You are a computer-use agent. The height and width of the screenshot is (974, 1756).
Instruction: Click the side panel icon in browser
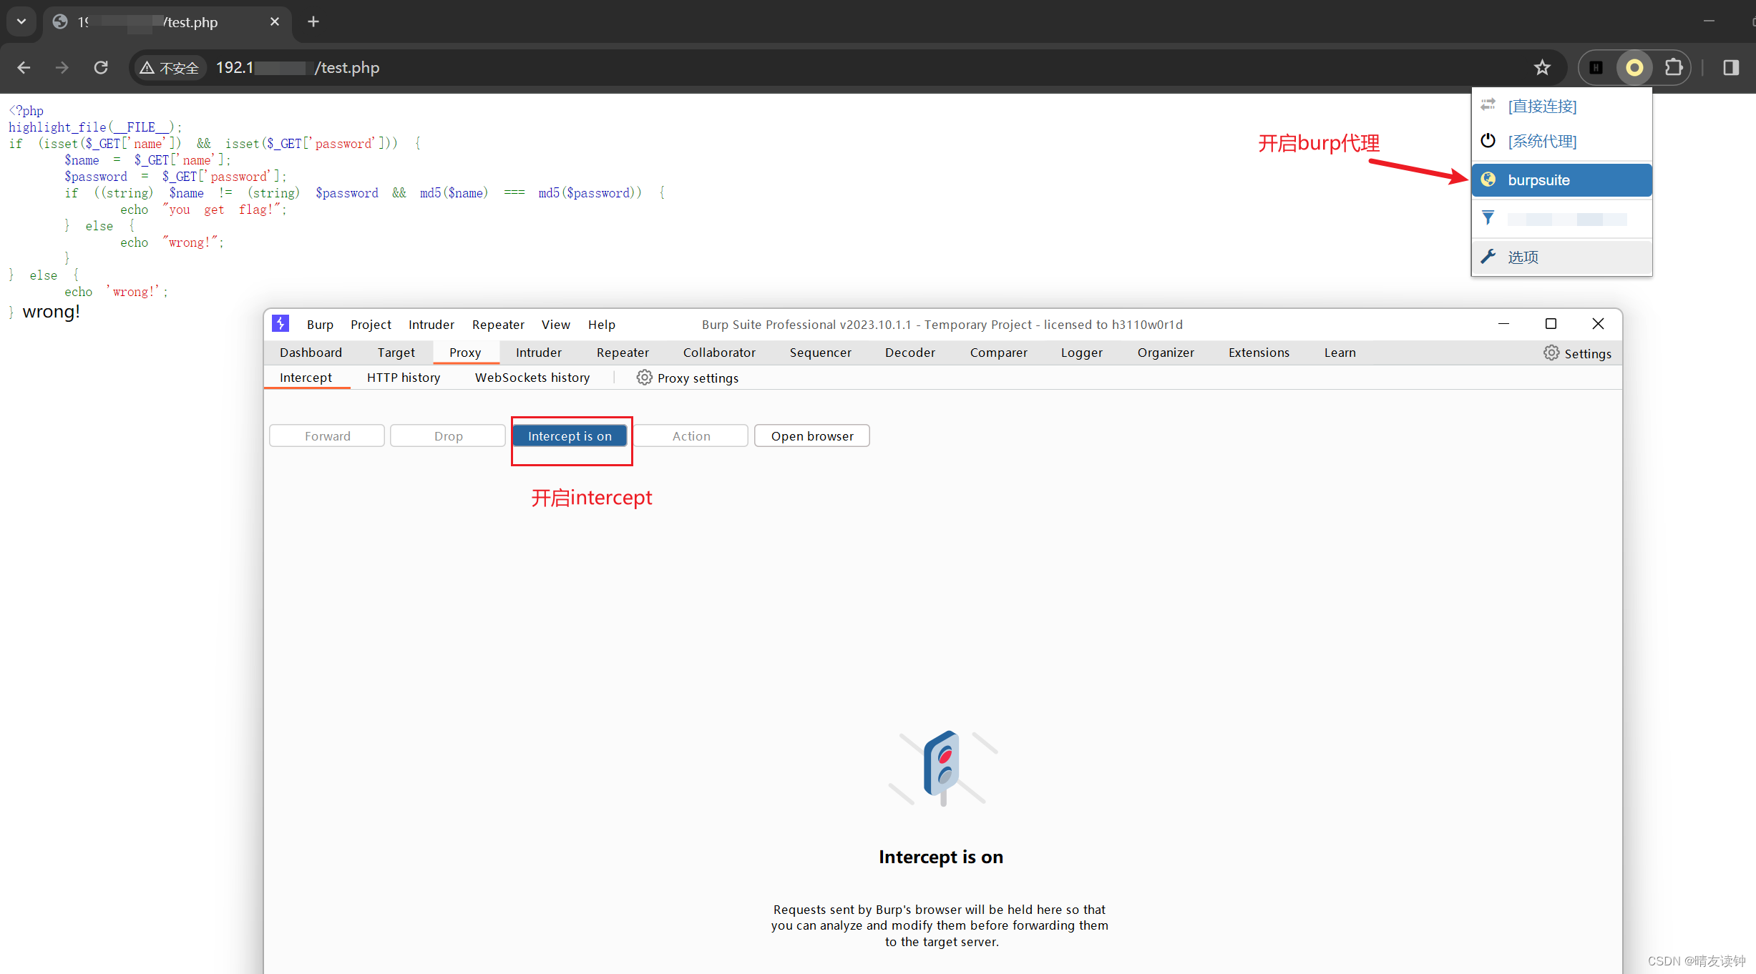click(1731, 67)
